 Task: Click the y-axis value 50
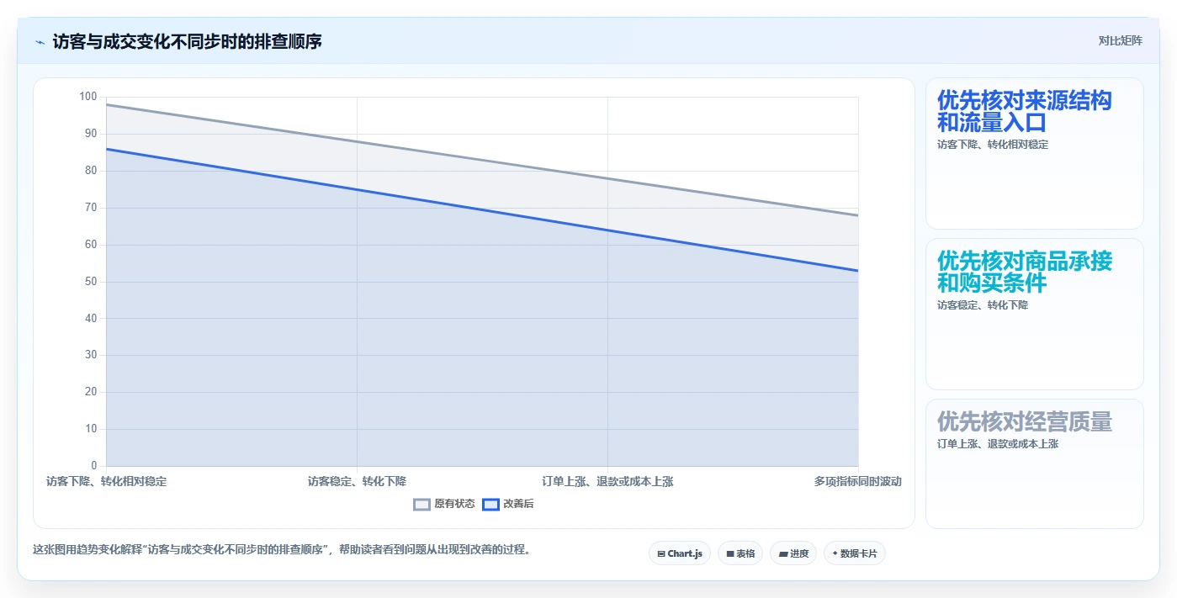click(91, 281)
